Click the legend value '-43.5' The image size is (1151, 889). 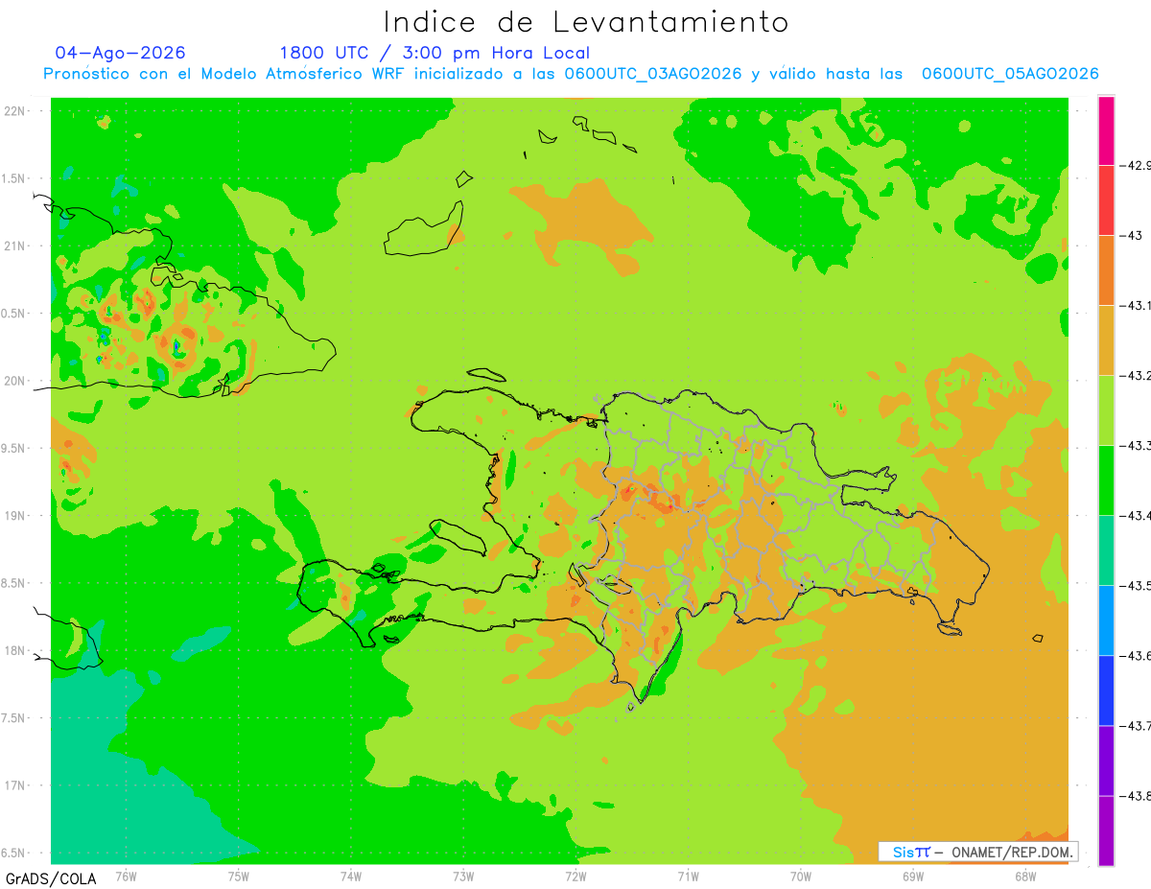pyautogui.click(x=1136, y=586)
